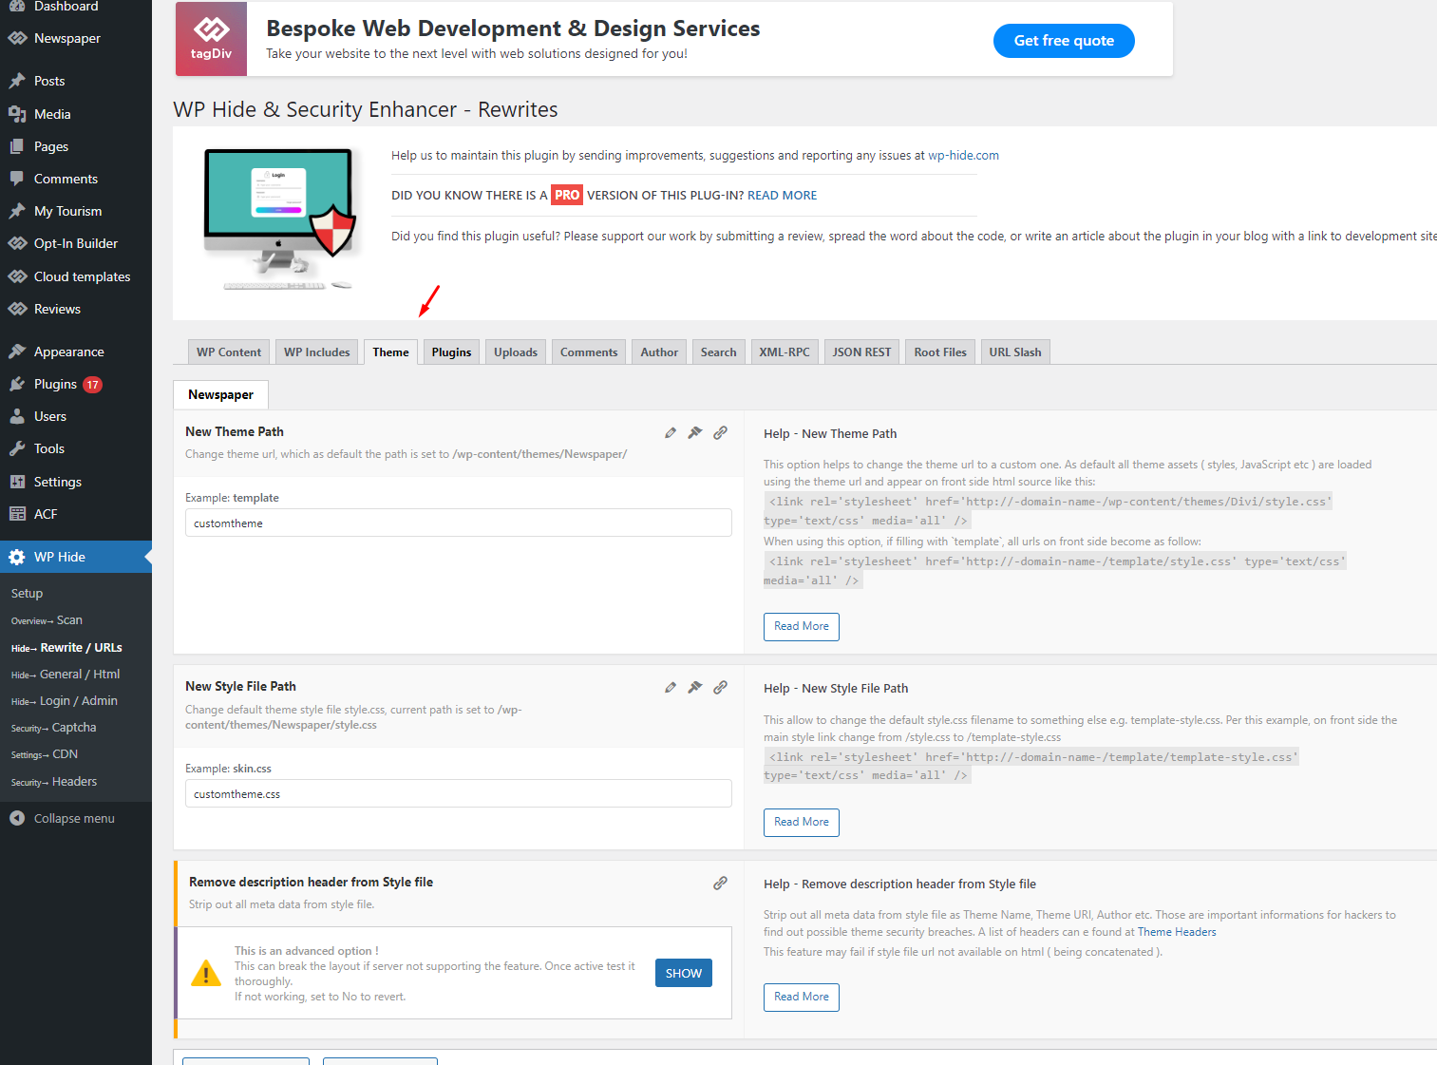This screenshot has height=1065, width=1437.
Task: Click the 17 plugin updates badge
Action: 92,385
